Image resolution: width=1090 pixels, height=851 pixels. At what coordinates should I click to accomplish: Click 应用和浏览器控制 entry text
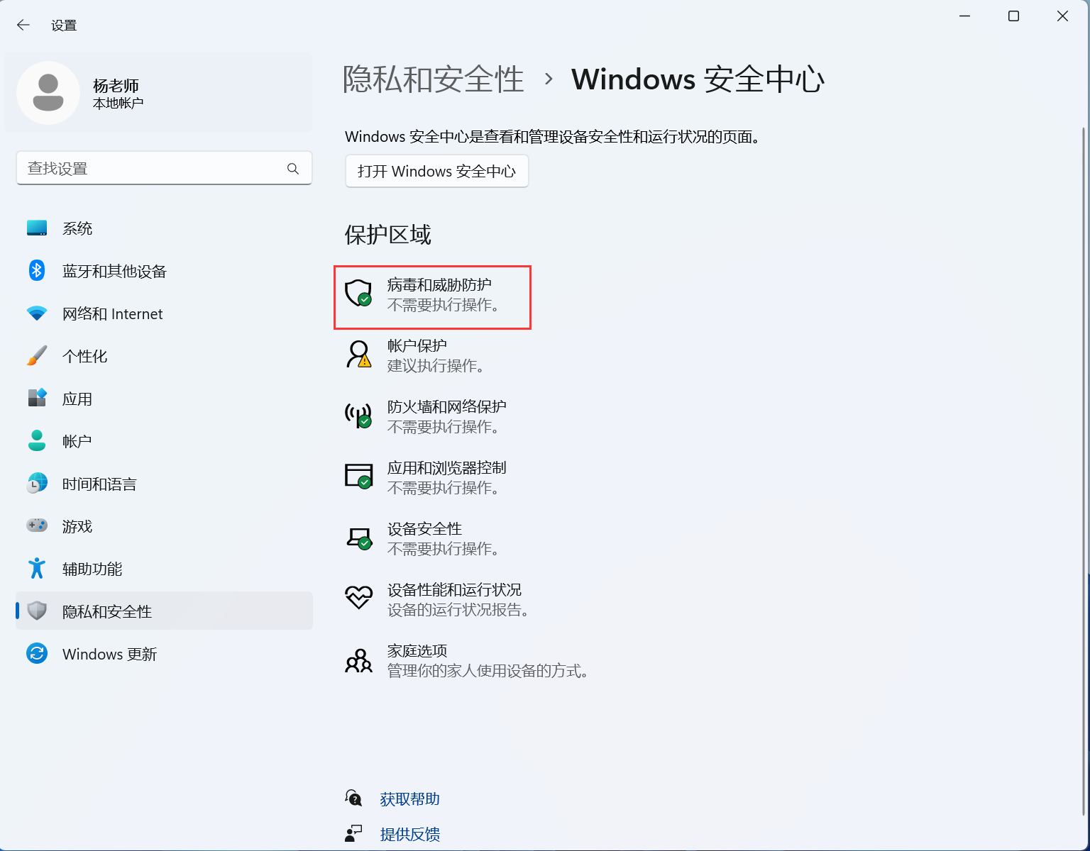point(447,467)
